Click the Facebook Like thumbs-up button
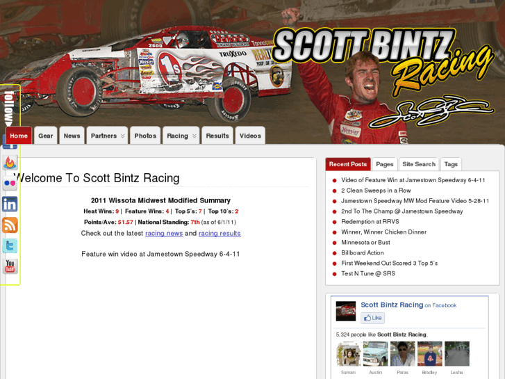505x379 pixels. click(x=372, y=318)
